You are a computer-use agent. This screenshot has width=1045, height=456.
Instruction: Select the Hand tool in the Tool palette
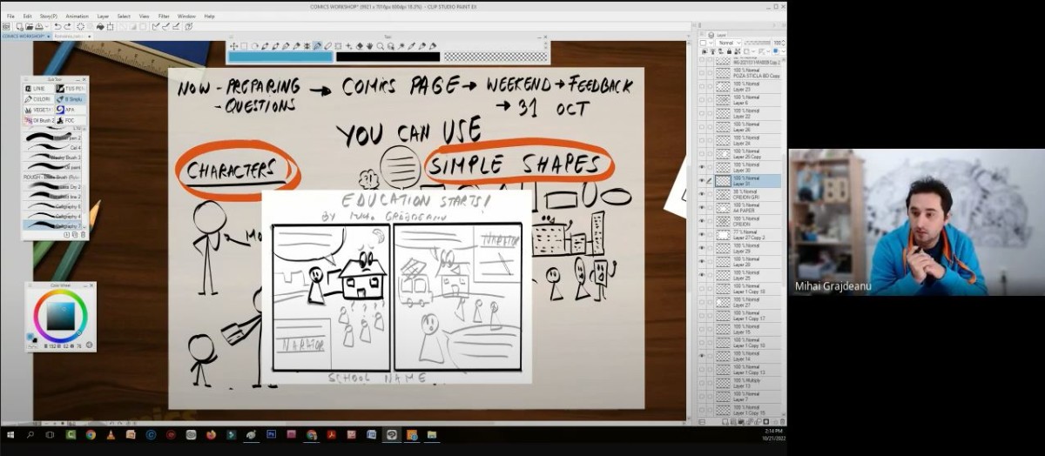[x=369, y=46]
